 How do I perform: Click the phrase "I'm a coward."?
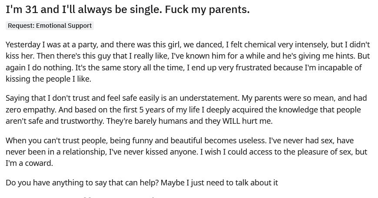(x=29, y=163)
